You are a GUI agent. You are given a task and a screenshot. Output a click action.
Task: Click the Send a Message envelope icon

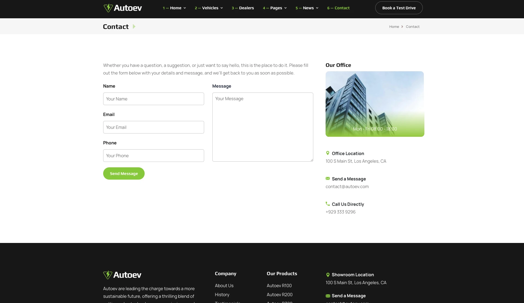327,179
